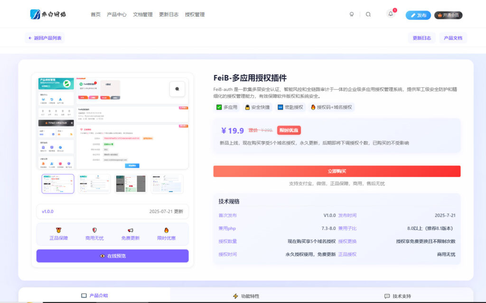Open 授权管理 navigation item
The height and width of the screenshot is (303, 486).
click(195, 15)
